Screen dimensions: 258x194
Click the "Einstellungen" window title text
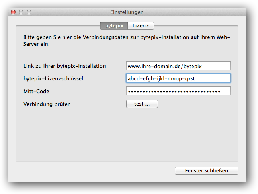tap(127, 12)
